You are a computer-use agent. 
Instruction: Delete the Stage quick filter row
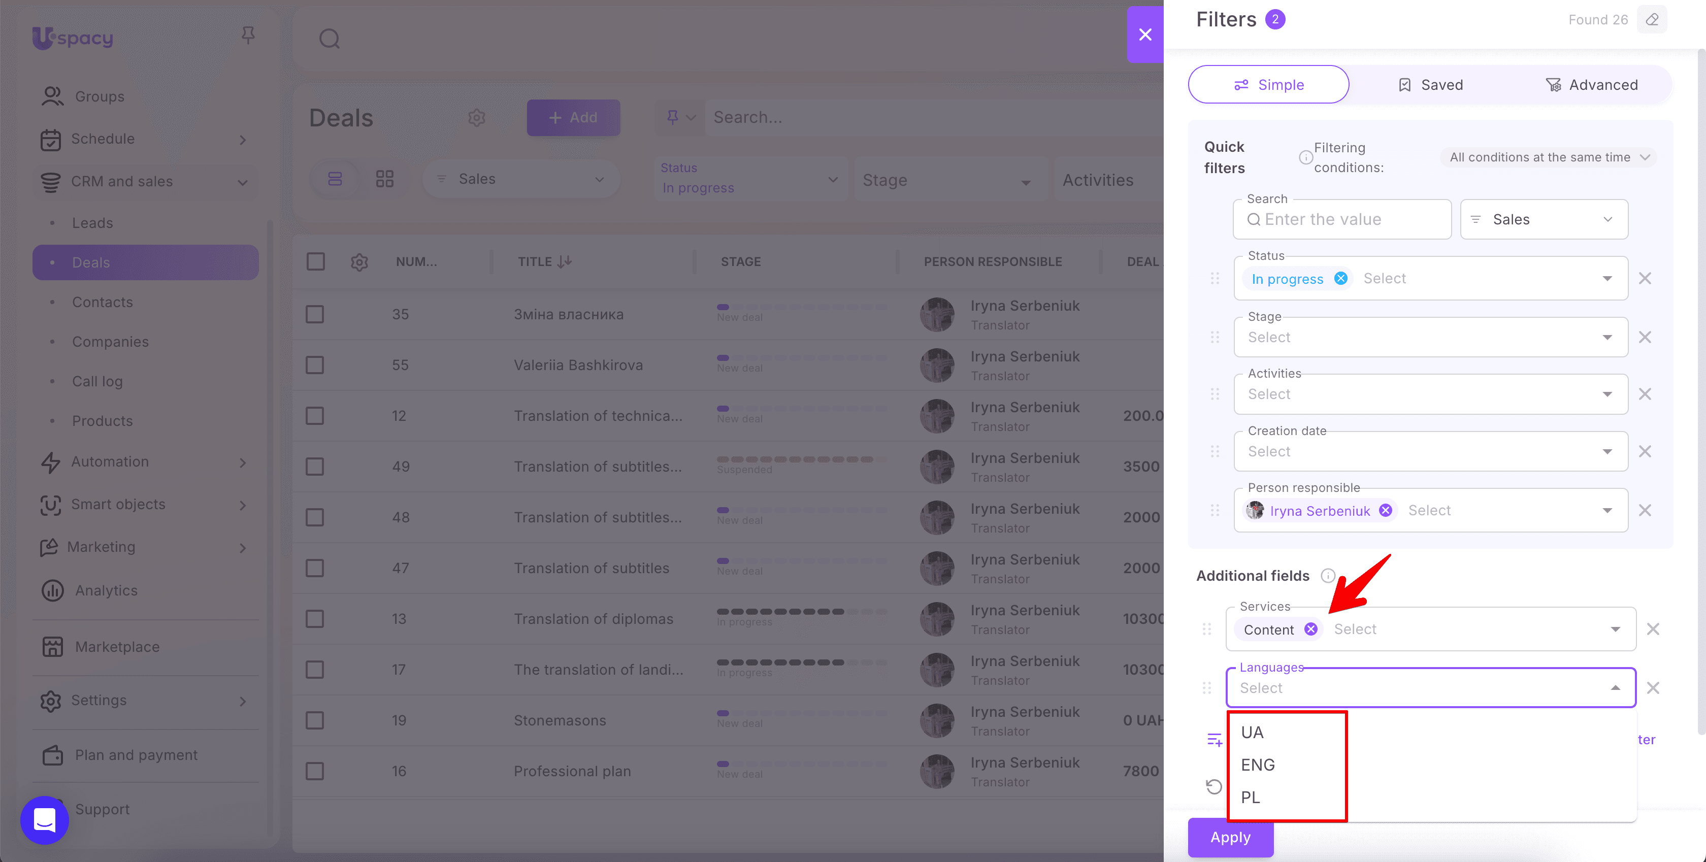coord(1645,338)
